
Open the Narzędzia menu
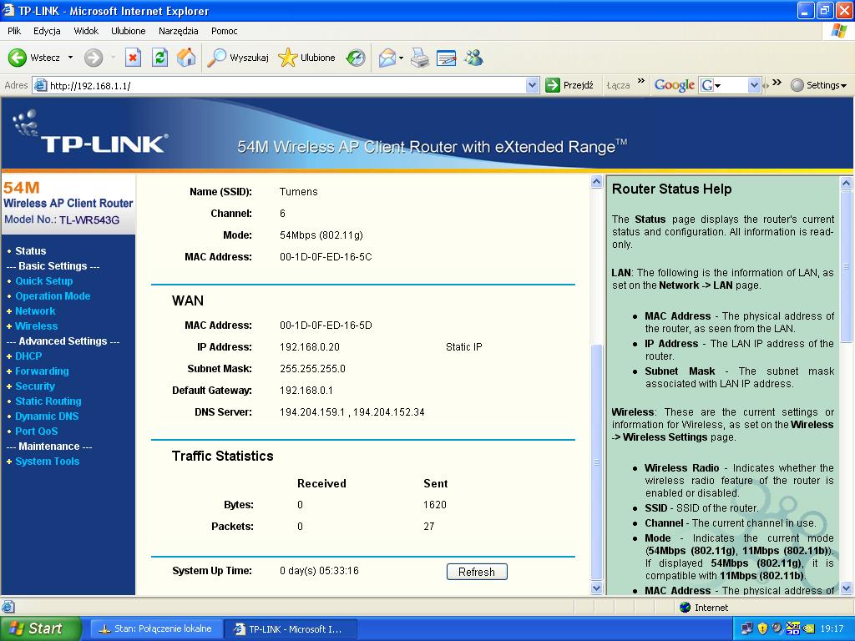click(179, 31)
